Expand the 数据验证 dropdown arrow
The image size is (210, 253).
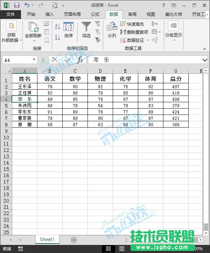coord(148,40)
